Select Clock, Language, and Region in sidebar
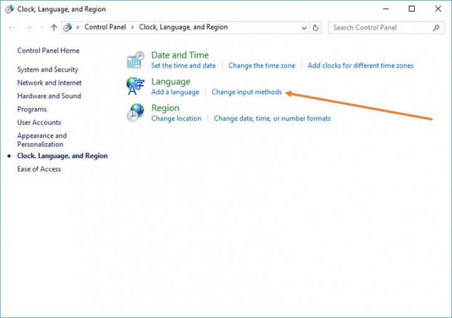 point(62,156)
